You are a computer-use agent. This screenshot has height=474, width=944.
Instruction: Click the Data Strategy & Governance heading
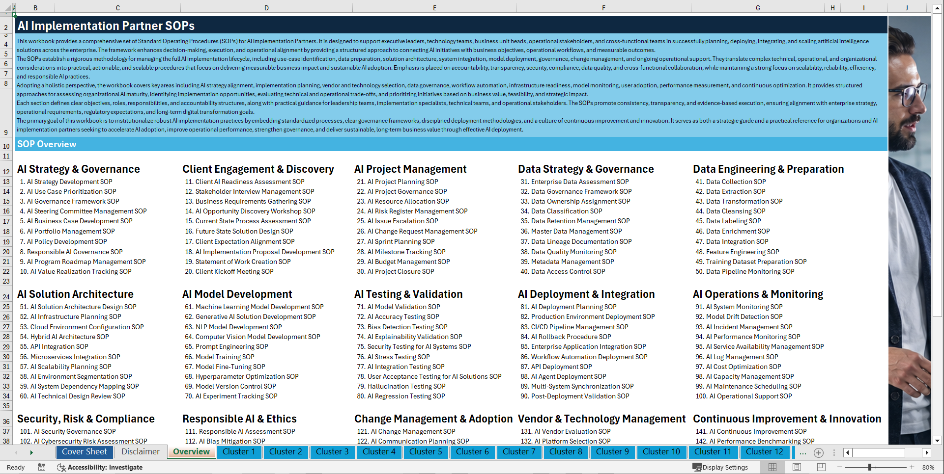tap(586, 169)
